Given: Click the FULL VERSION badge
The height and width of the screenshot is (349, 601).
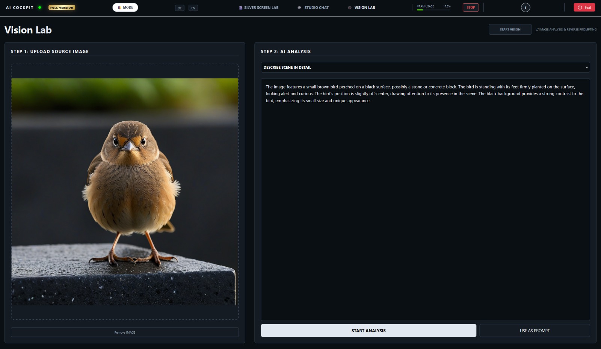Looking at the screenshot, I should point(62,8).
